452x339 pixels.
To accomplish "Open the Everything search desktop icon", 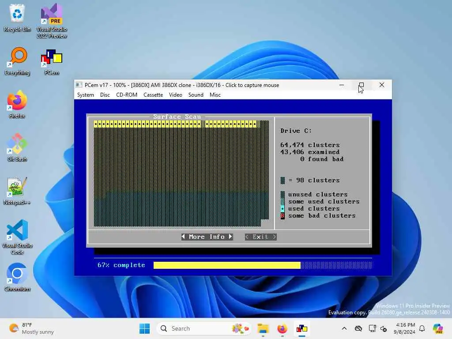I will click(17, 62).
